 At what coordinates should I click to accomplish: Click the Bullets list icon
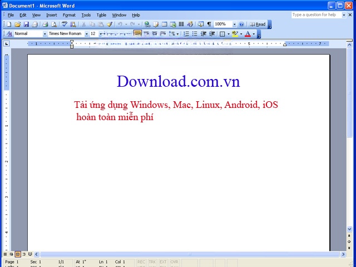pyautogui.click(x=195, y=34)
